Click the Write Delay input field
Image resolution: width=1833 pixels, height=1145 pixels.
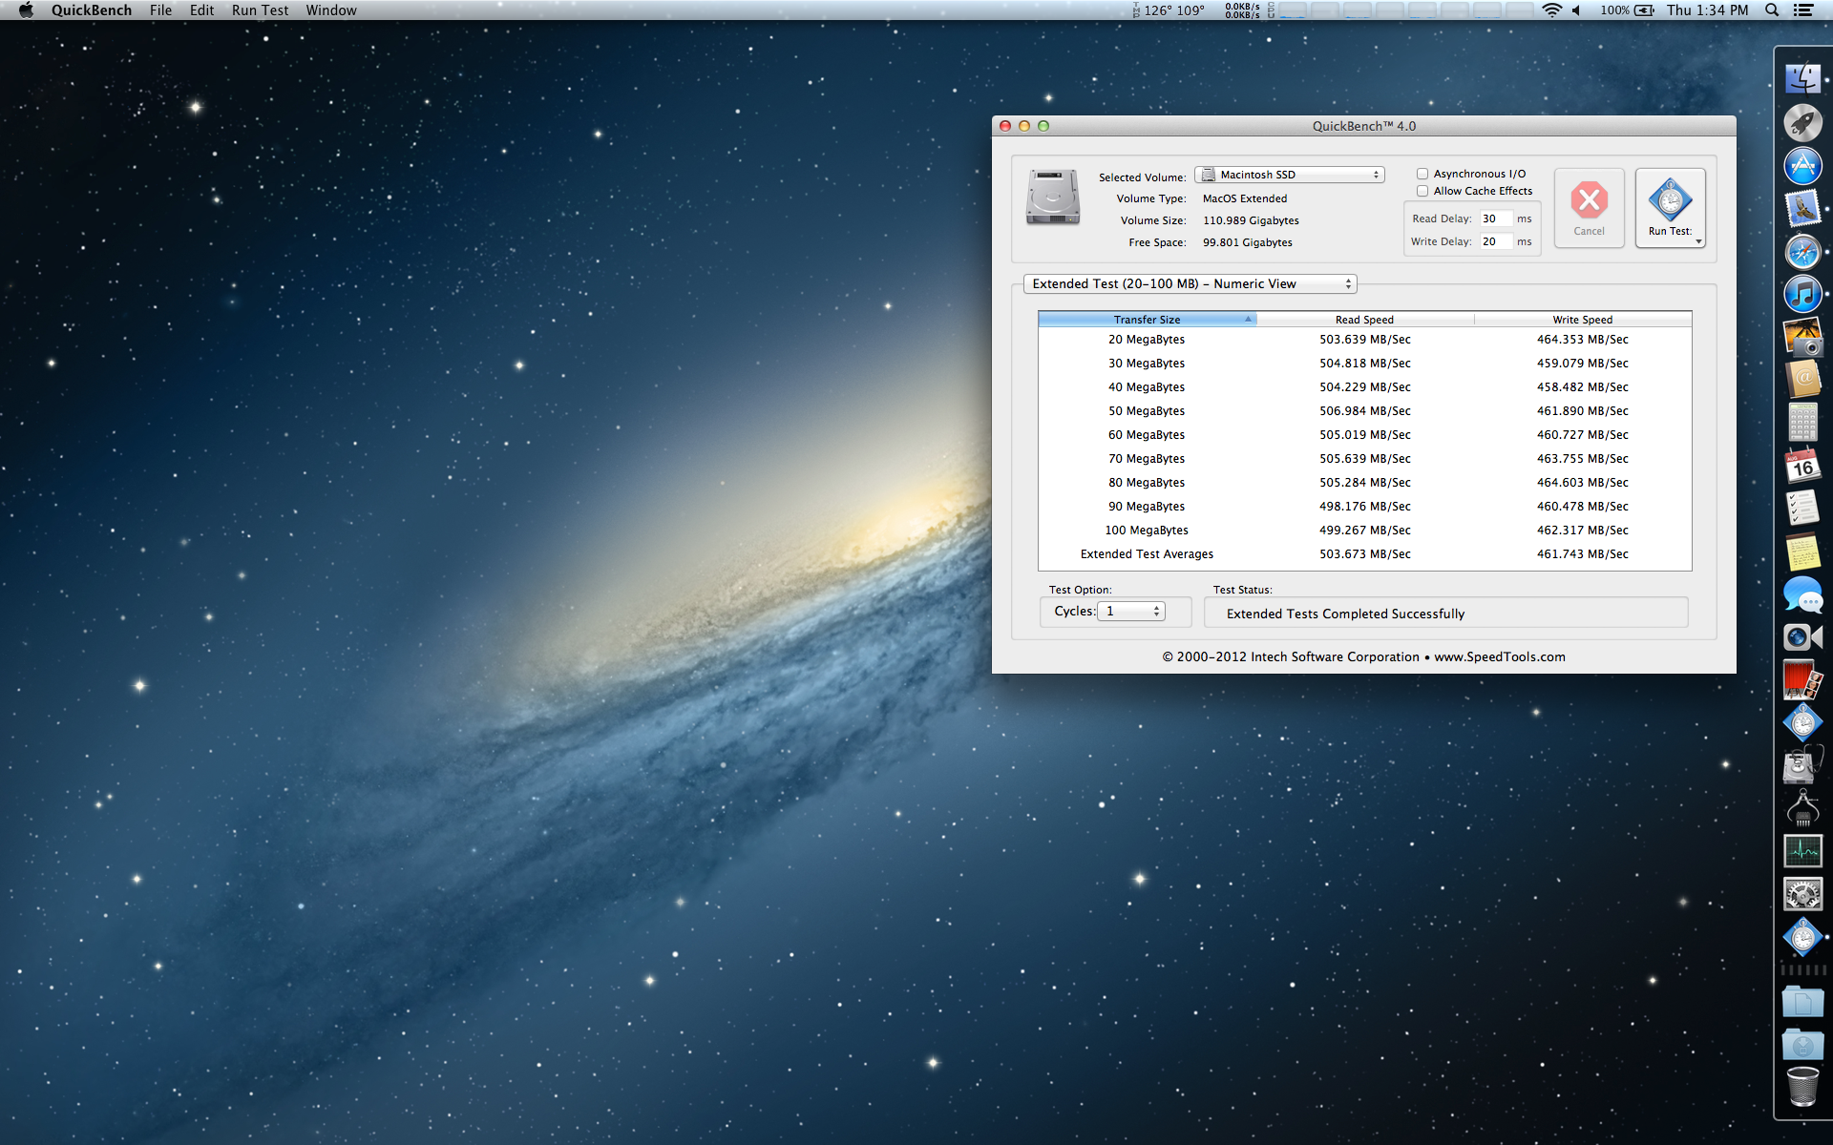pos(1495,241)
